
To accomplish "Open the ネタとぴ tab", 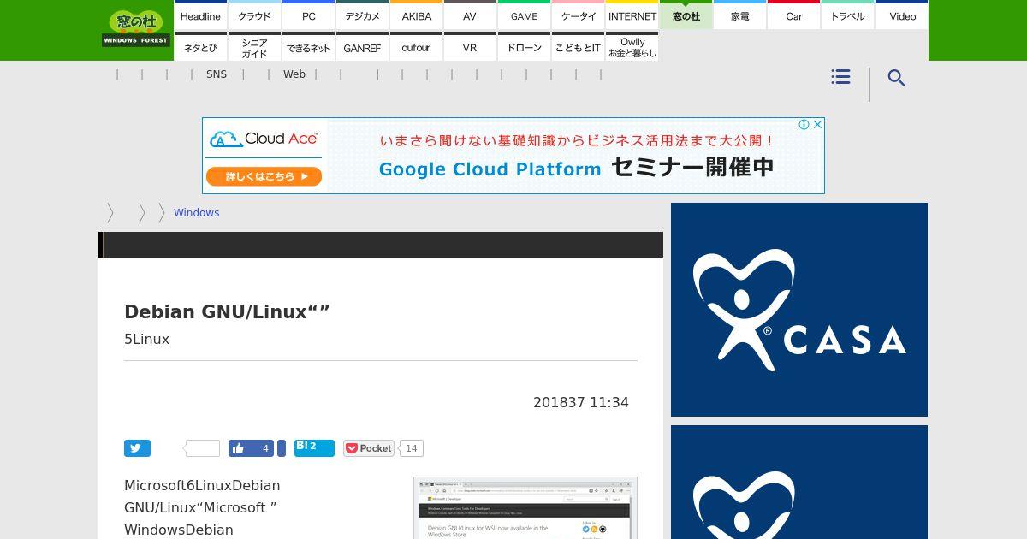I will click(200, 47).
